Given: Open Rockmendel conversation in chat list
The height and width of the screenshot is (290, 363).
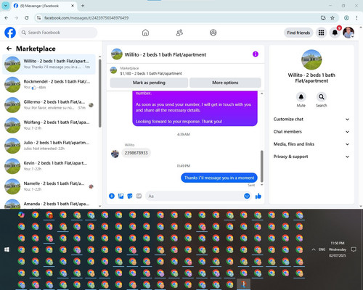Looking at the screenshot, I should pyautogui.click(x=49, y=85).
